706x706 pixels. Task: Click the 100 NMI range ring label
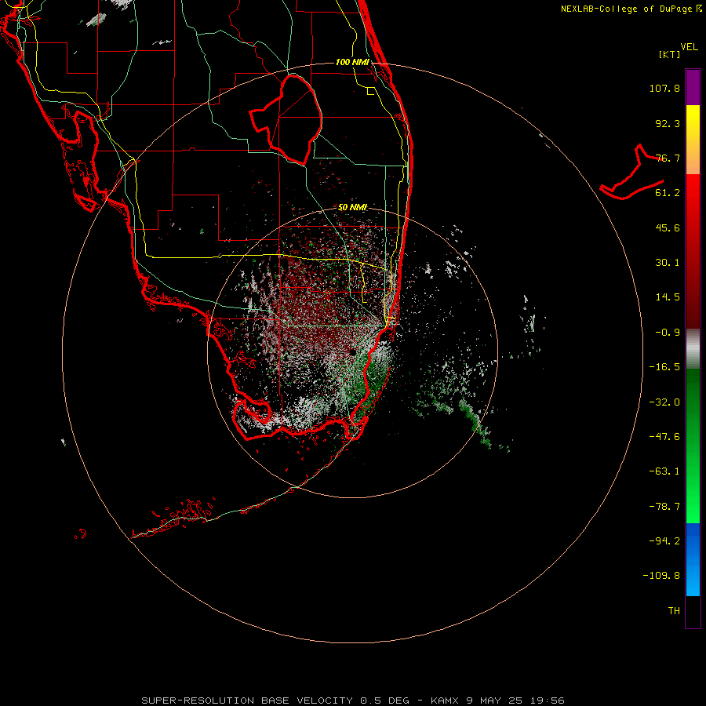click(352, 62)
